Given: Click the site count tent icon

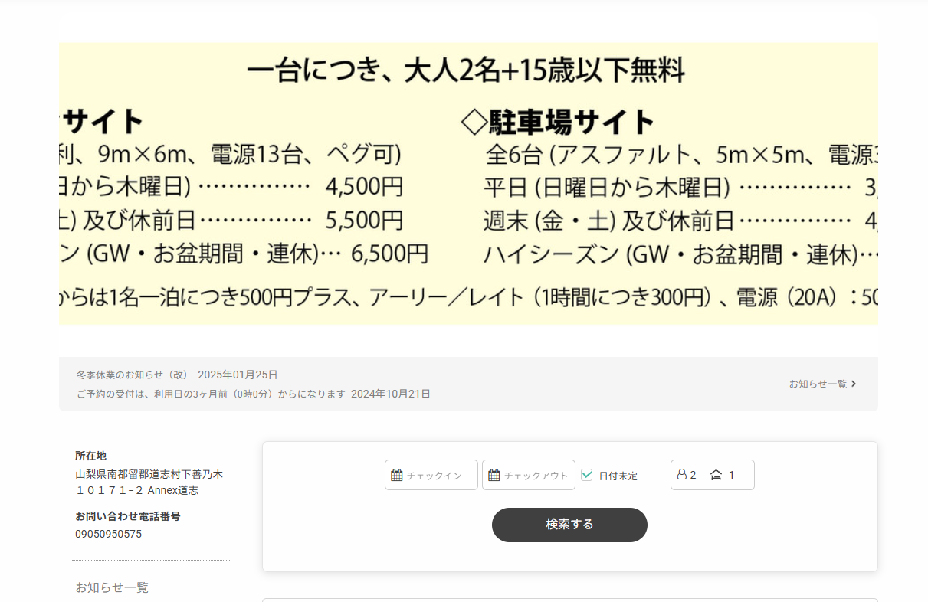Looking at the screenshot, I should pyautogui.click(x=716, y=475).
